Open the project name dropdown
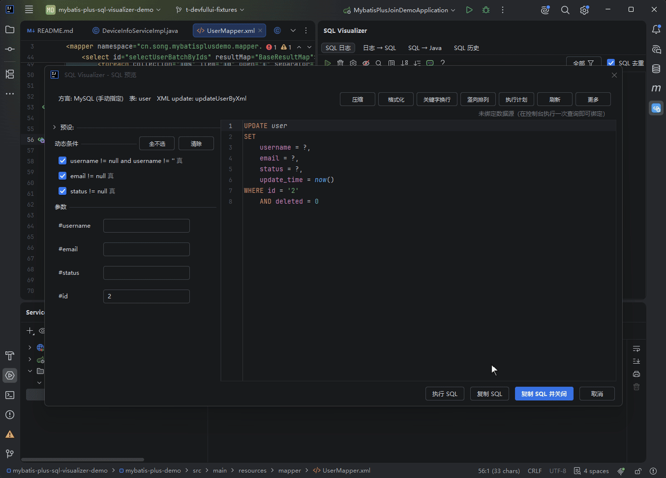666x478 pixels. tap(104, 10)
